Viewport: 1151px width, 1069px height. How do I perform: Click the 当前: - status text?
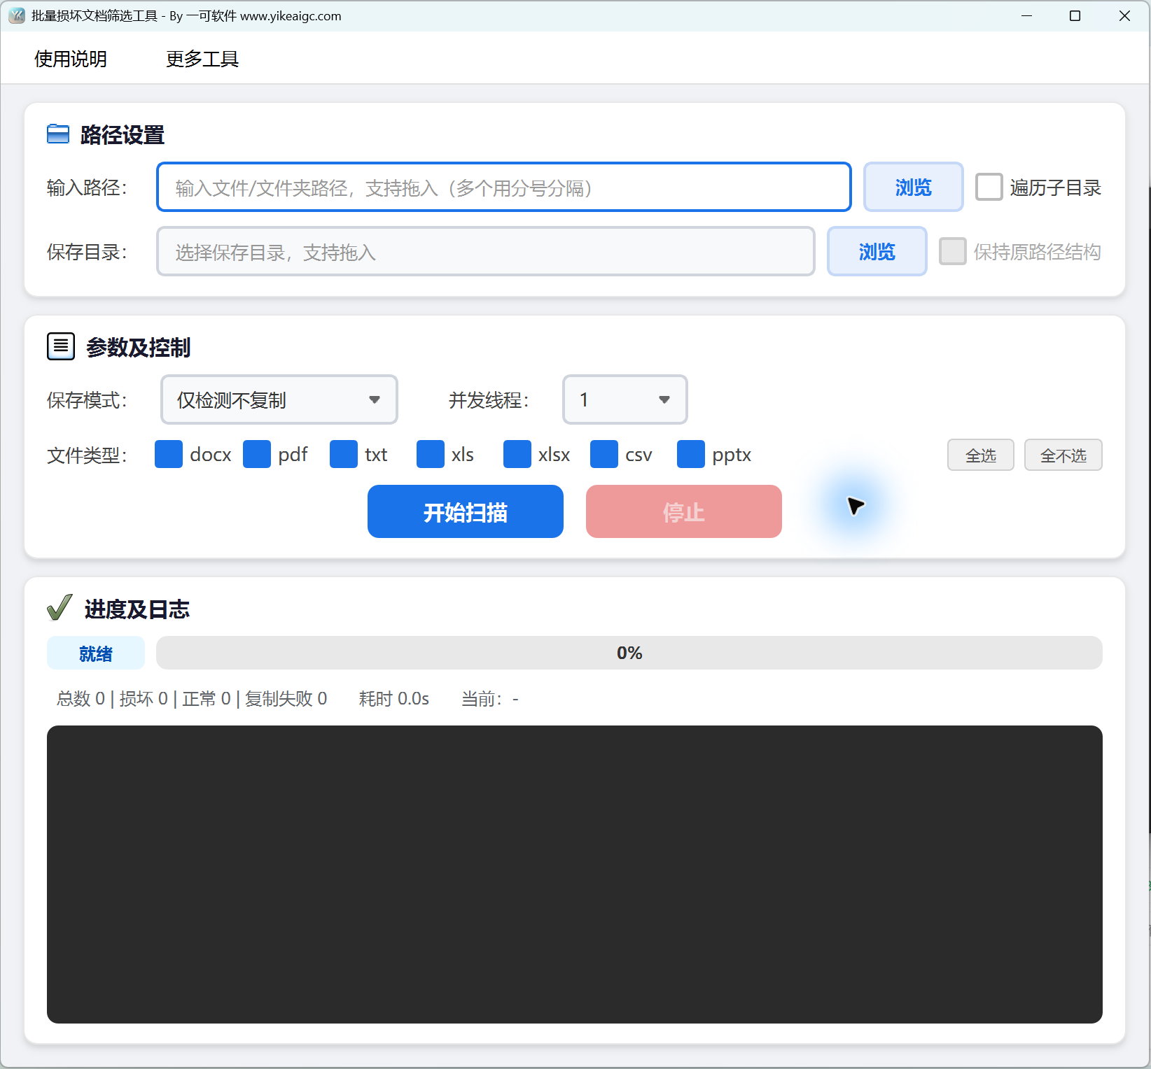click(x=490, y=698)
